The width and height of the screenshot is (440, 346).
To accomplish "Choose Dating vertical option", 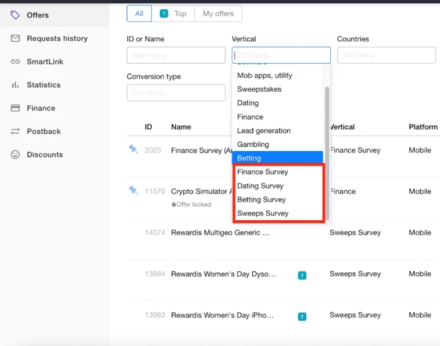I will (x=277, y=103).
